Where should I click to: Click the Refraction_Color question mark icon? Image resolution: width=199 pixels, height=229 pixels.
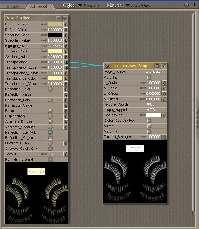[50, 100]
